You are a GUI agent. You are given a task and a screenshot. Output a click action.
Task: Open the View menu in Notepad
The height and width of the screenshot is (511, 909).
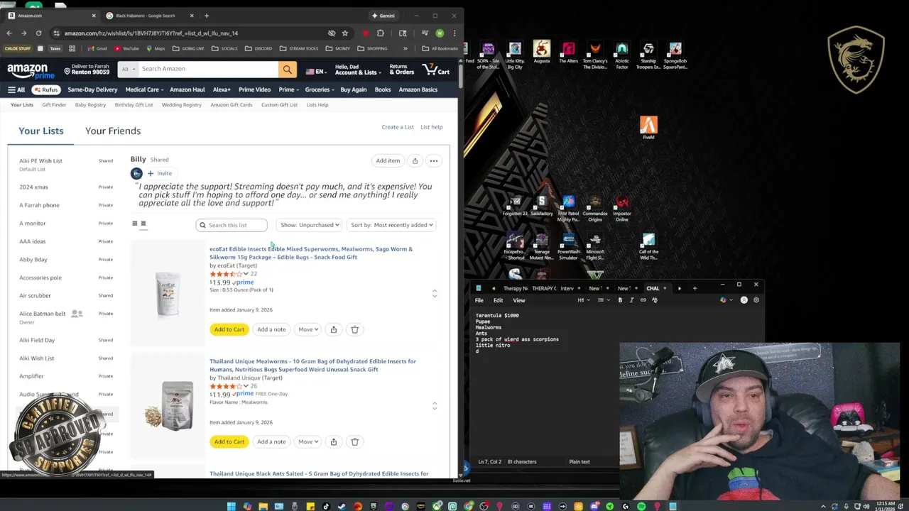tap(519, 300)
